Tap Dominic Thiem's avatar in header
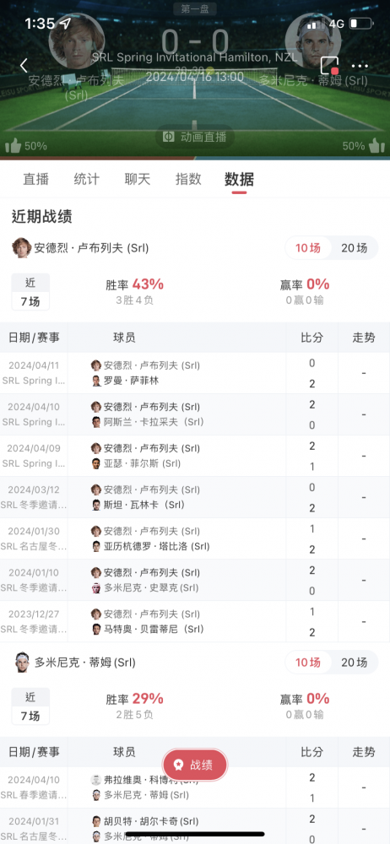 (314, 41)
